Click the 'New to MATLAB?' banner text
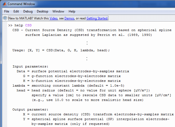Image resolution: width=175 pixels, height=127 pixels. point(29,18)
